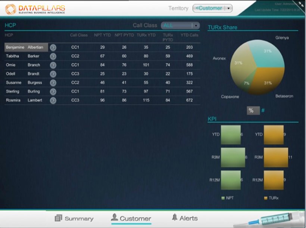Click the KPI panel title

[x=212, y=119]
